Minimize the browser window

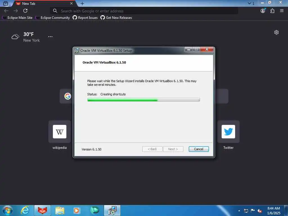[x=262, y=3]
